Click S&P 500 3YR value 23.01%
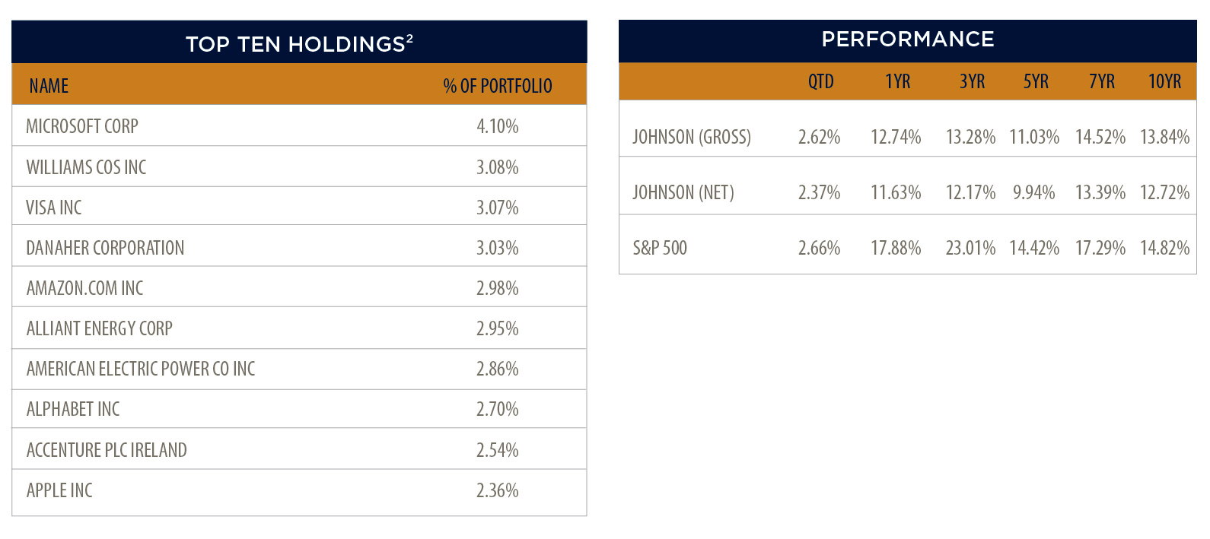The height and width of the screenshot is (539, 1210). (970, 248)
